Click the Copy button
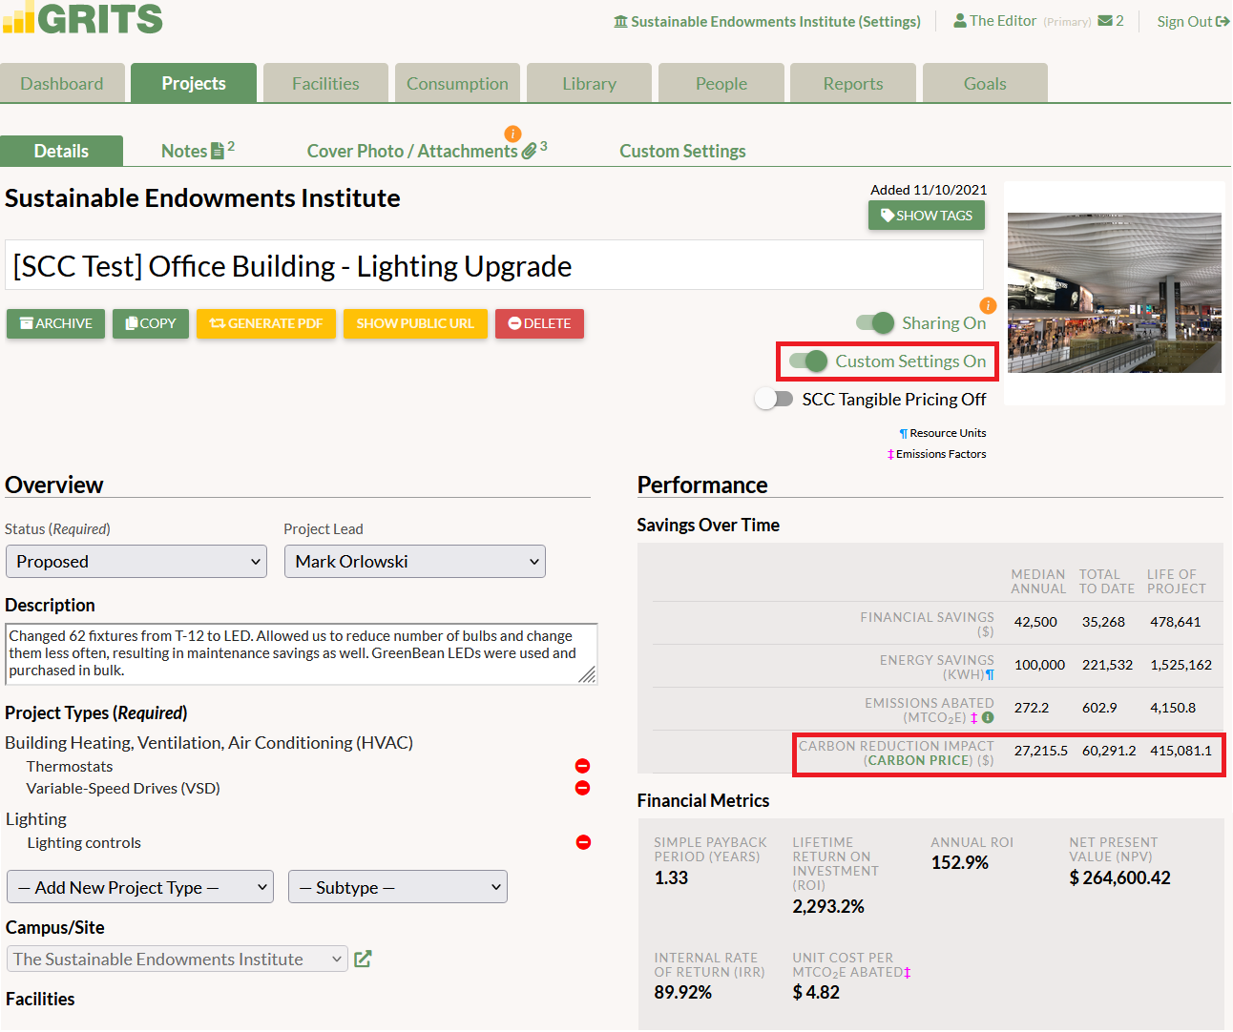 [151, 323]
